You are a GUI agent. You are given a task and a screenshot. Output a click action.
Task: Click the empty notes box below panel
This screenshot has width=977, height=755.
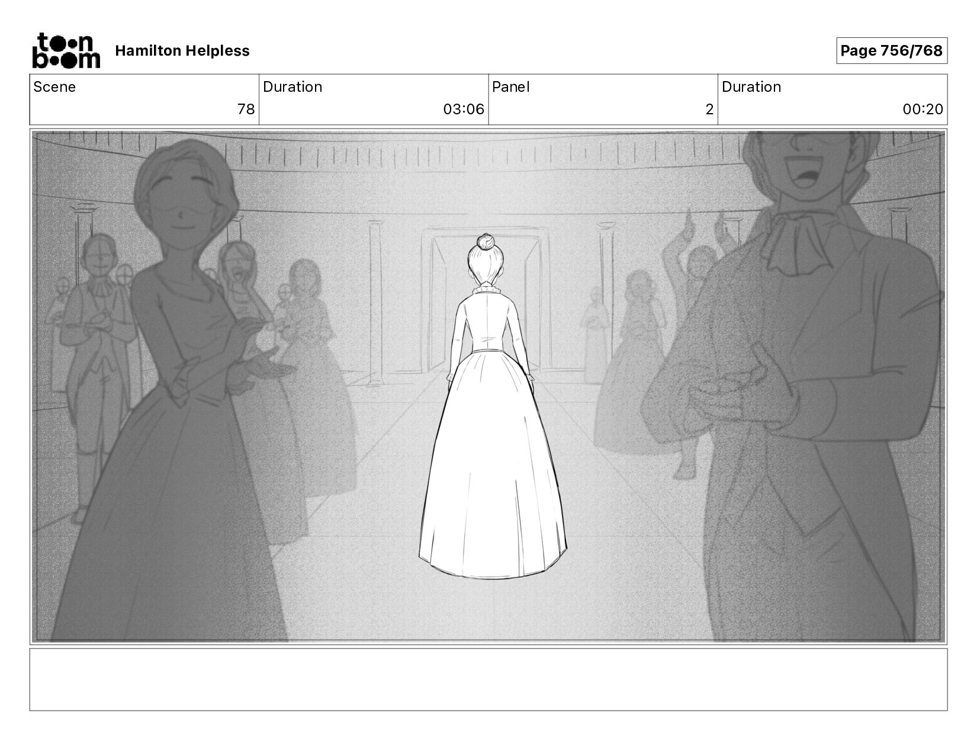(489, 680)
